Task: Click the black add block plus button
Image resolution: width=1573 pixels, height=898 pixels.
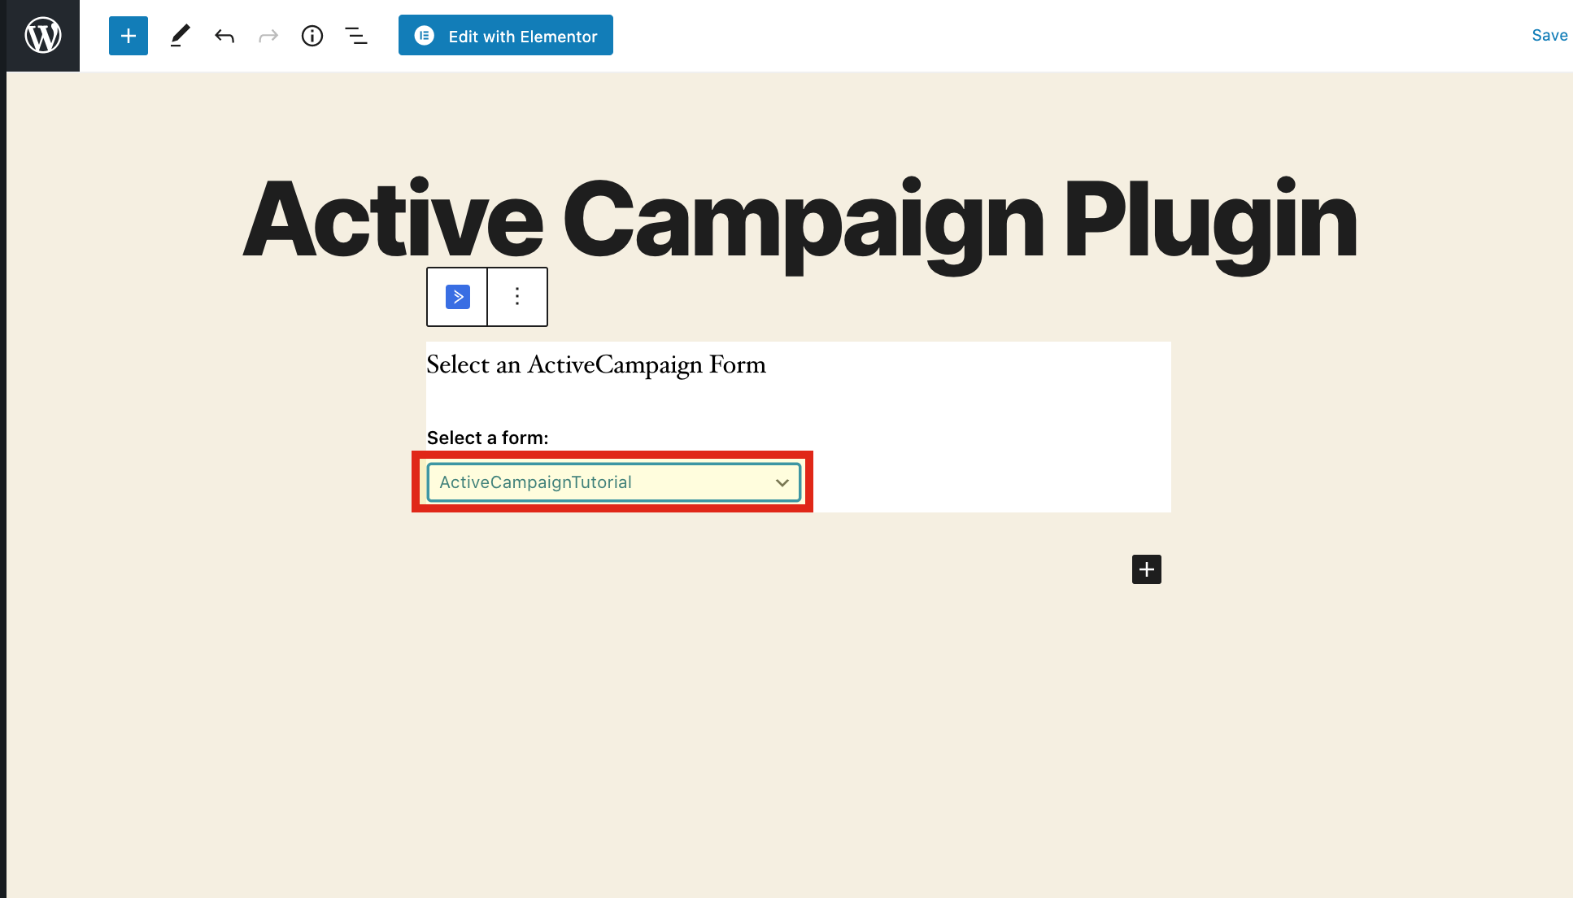Action: pos(1147,569)
